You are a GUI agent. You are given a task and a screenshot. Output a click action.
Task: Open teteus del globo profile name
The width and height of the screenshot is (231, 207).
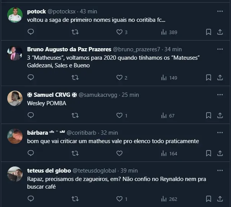(49, 170)
